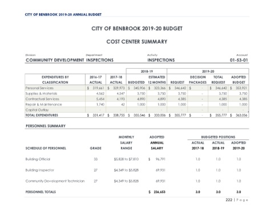This screenshot has height=211, width=274.
Task: Select total expenditures 2016-17 value 331,417
Action: [x=98, y=115]
